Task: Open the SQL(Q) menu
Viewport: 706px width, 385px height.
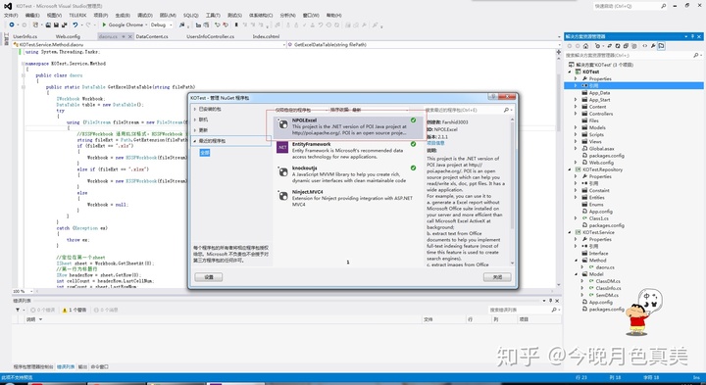Action: pyautogui.click(x=190, y=16)
